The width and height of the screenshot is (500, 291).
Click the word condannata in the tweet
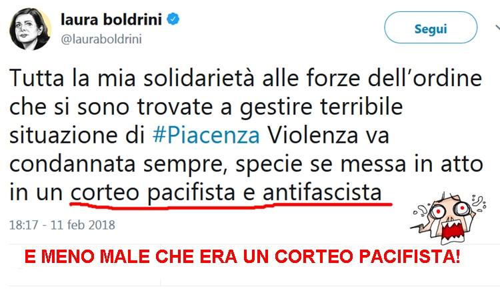pos(73,164)
